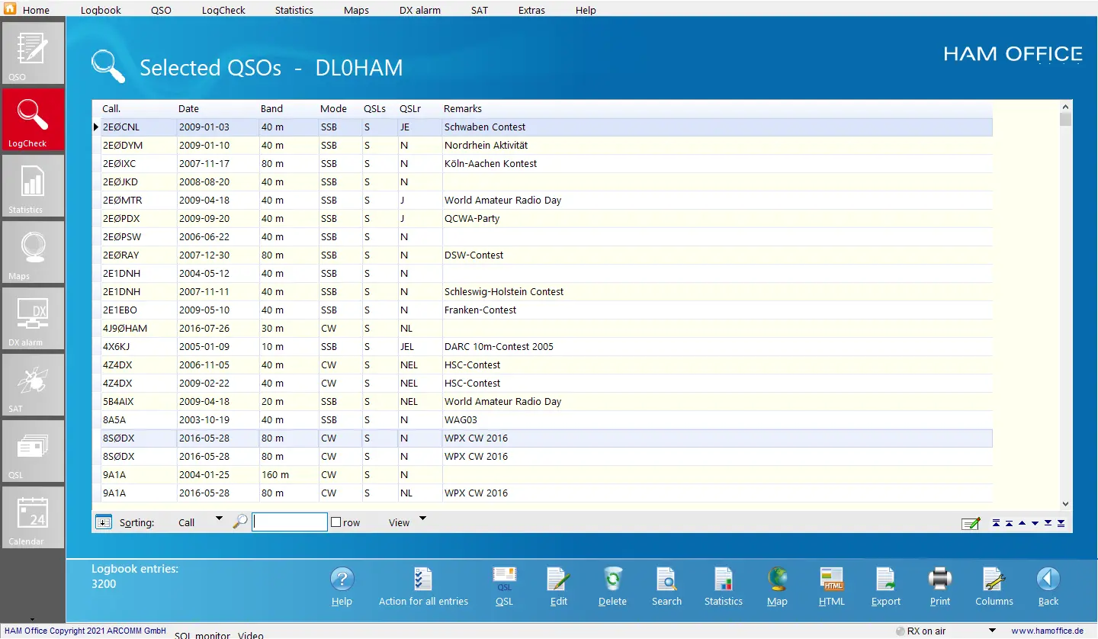Screen dimensions: 1098x639
Task: Click the Export icon
Action: [886, 580]
